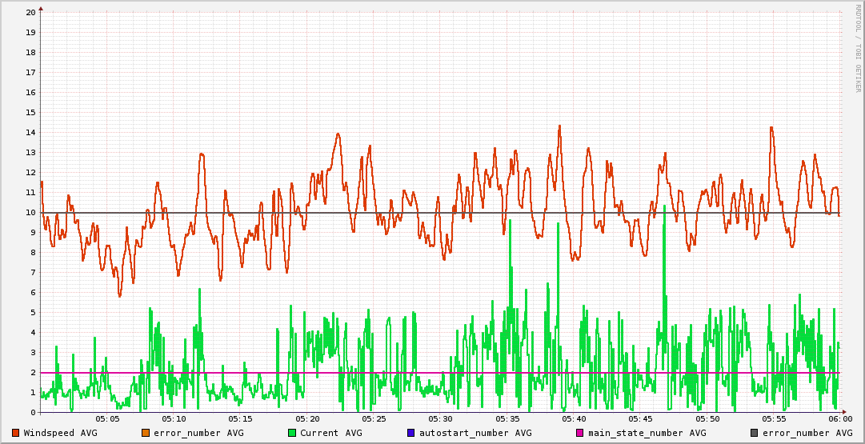Click the red Windspeed AVG legend swatch
This screenshot has width=865, height=444.
[x=15, y=433]
